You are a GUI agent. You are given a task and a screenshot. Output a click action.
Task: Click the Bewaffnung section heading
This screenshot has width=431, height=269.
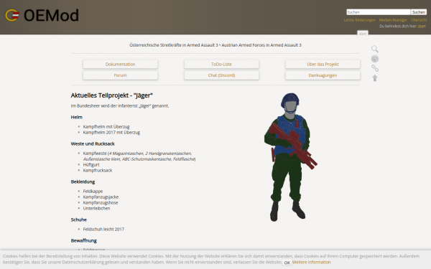84,241
